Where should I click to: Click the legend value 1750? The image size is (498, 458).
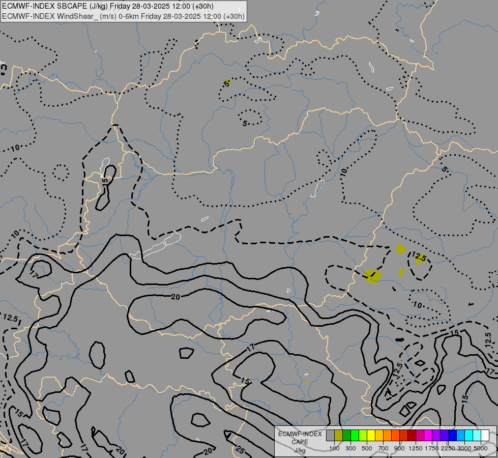432,448
